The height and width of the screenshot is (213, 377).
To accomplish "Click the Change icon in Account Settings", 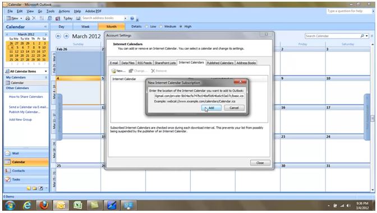I will (x=131, y=70).
